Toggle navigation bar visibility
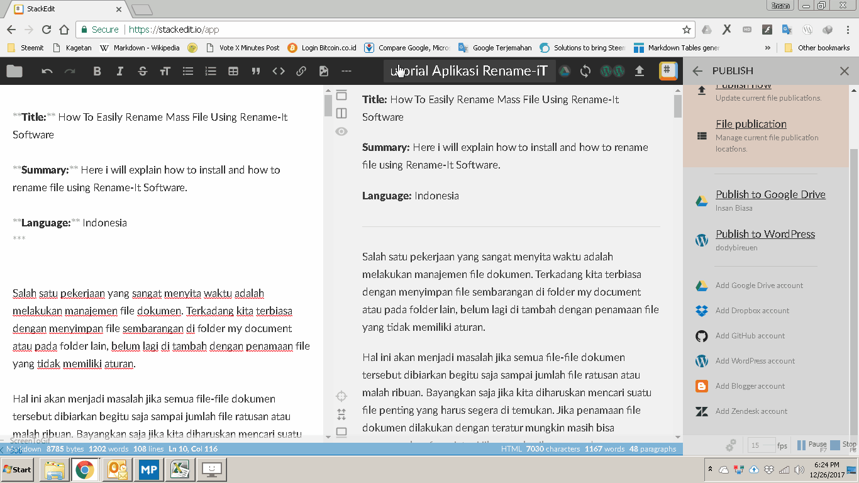This screenshot has height=483, width=859. [x=341, y=95]
